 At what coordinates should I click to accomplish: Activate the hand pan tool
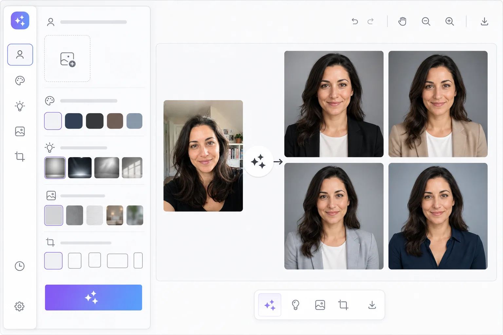(402, 21)
